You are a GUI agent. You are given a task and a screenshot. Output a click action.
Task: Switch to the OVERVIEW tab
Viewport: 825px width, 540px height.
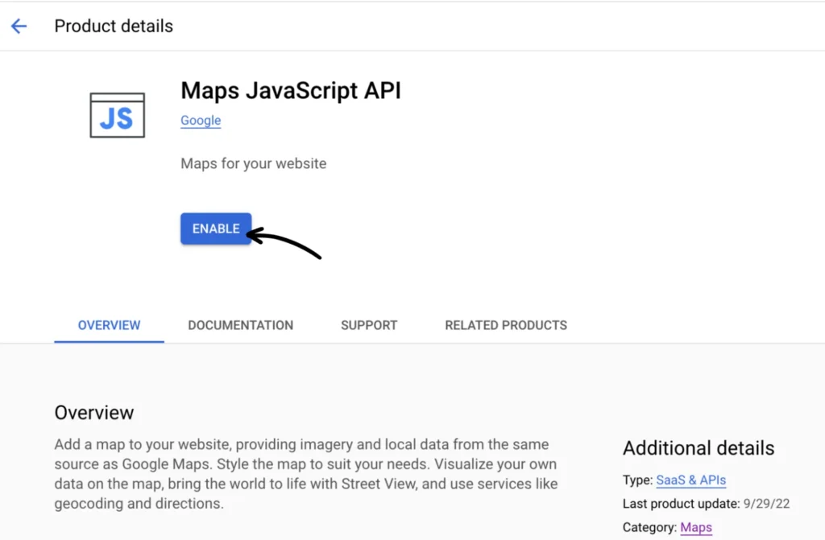(x=109, y=325)
